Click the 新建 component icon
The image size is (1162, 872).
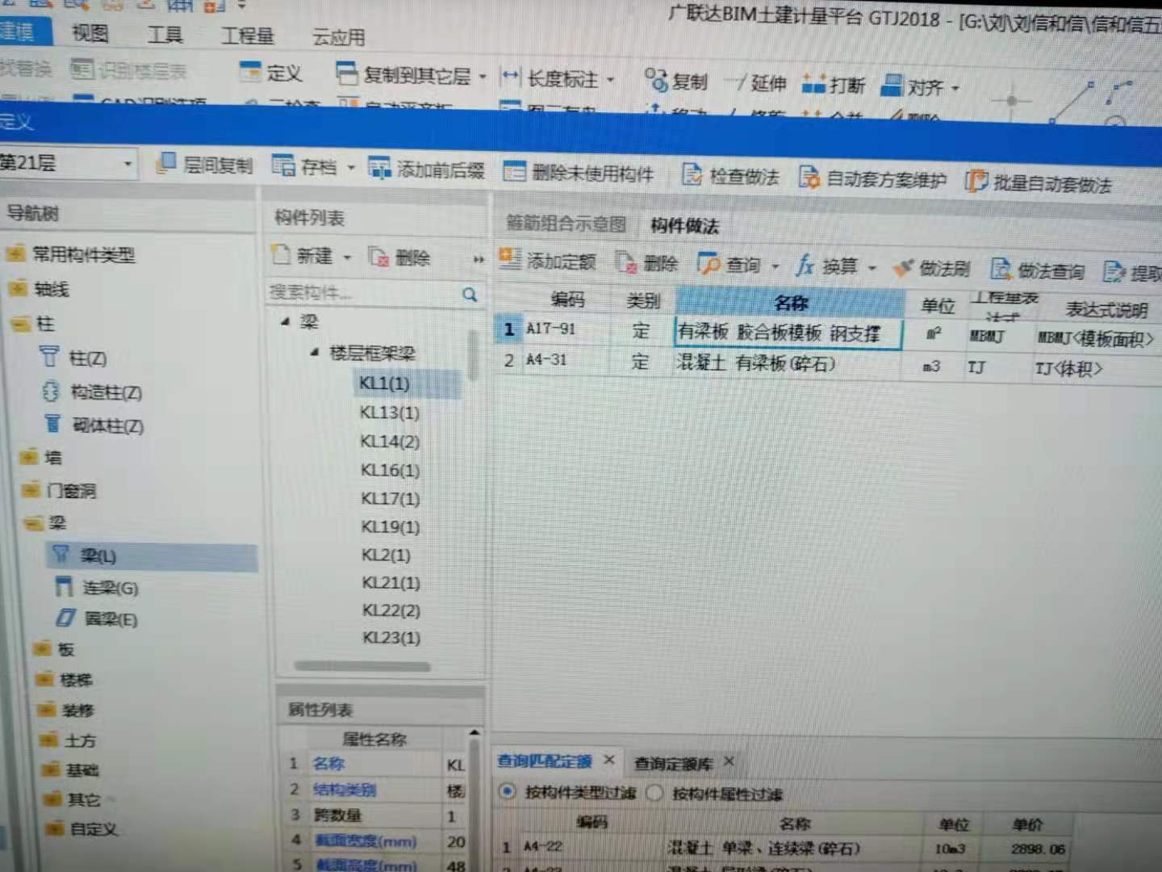point(281,254)
